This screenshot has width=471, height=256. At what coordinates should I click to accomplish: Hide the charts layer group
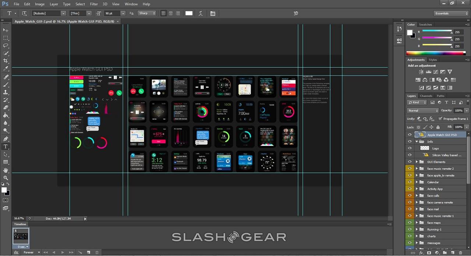tap(410, 236)
